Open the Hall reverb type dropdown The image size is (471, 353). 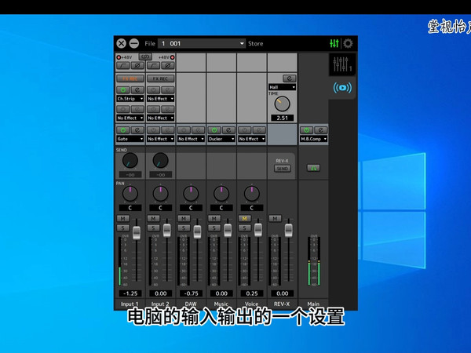click(x=282, y=87)
